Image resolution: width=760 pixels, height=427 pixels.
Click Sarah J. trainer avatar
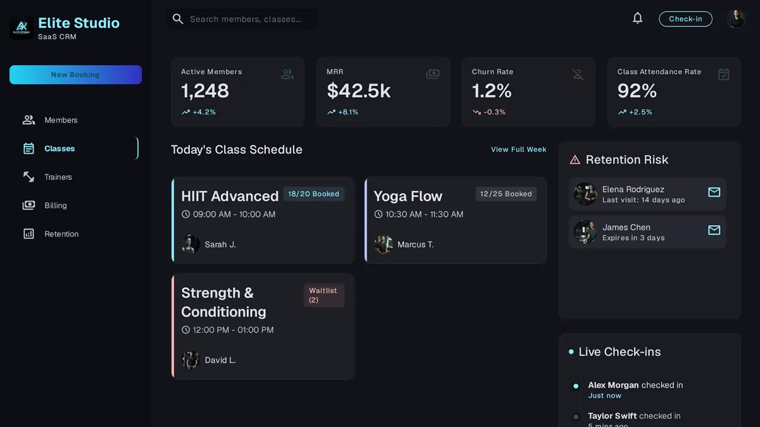click(190, 244)
